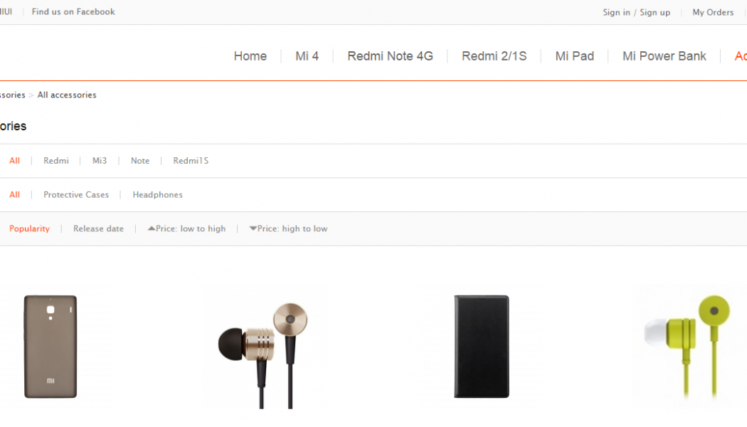The image size is (747, 427).
Task: Filter accessories by Note model
Action: [140, 161]
